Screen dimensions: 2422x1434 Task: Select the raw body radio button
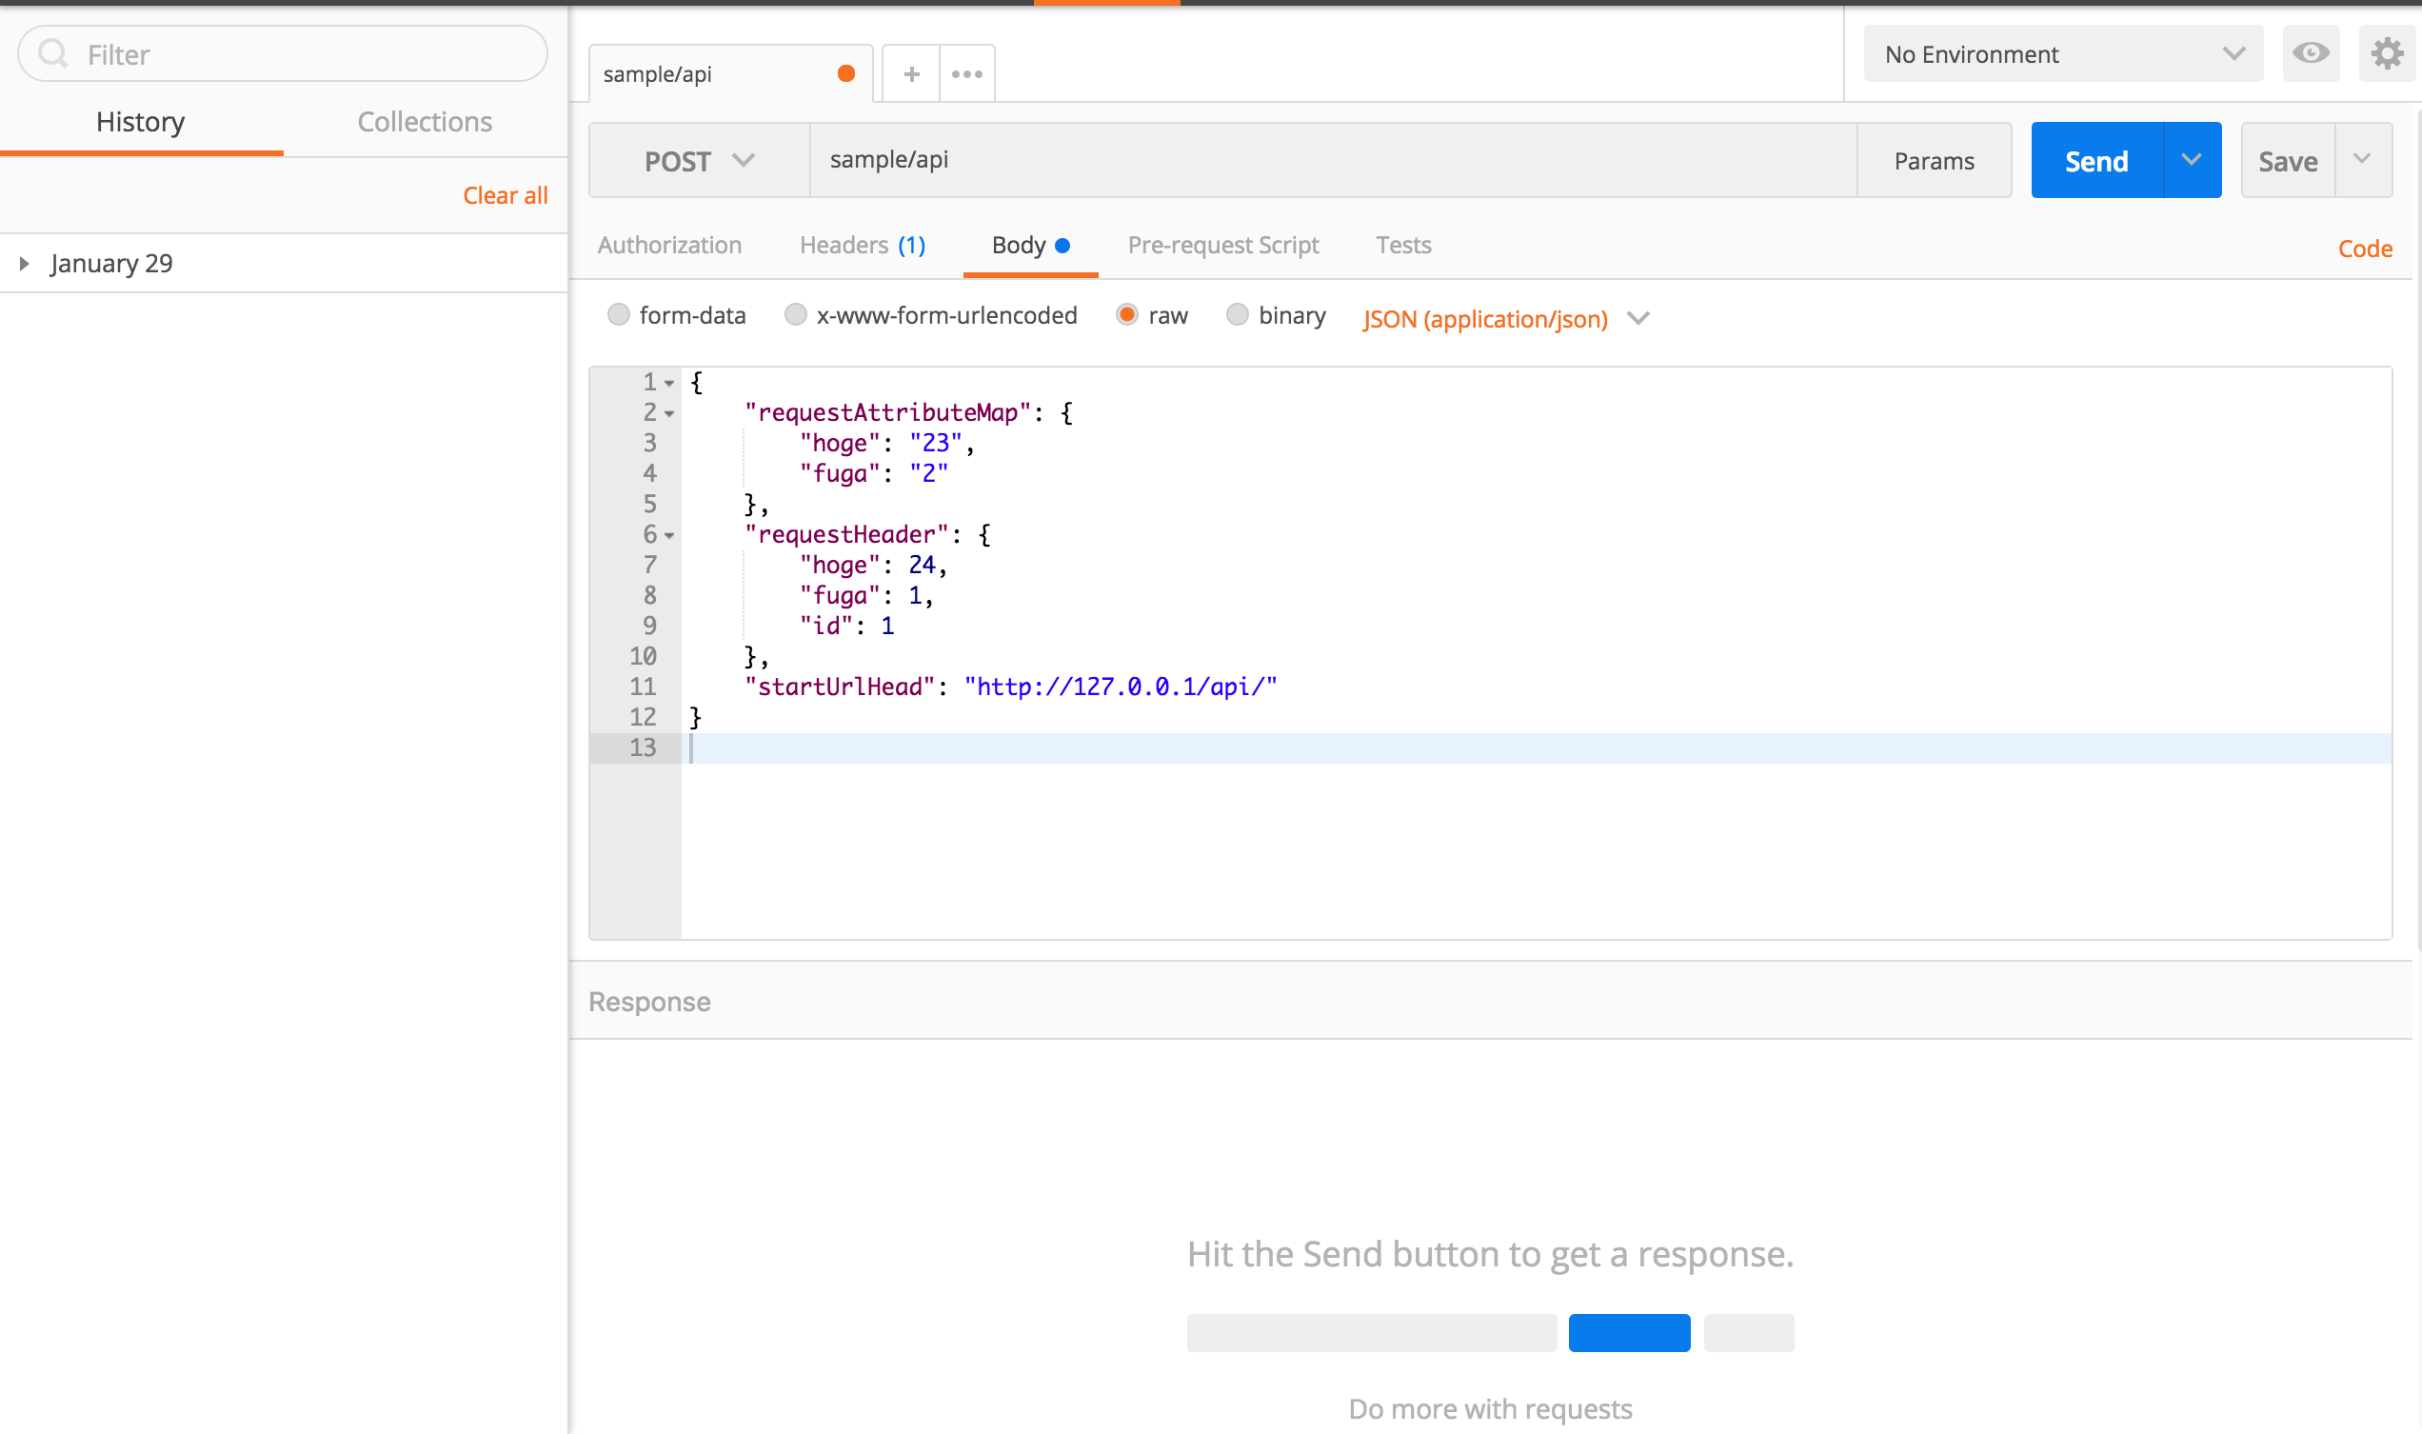coord(1126,315)
